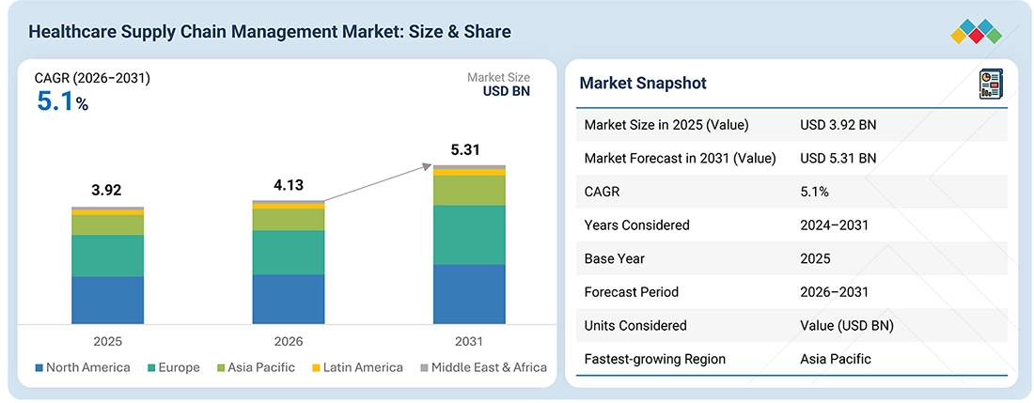The width and height of the screenshot is (1034, 403).
Task: Select the 'Europe' legend label
Action: pos(179,367)
